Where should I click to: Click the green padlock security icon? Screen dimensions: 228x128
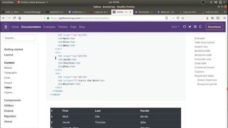(48, 18)
